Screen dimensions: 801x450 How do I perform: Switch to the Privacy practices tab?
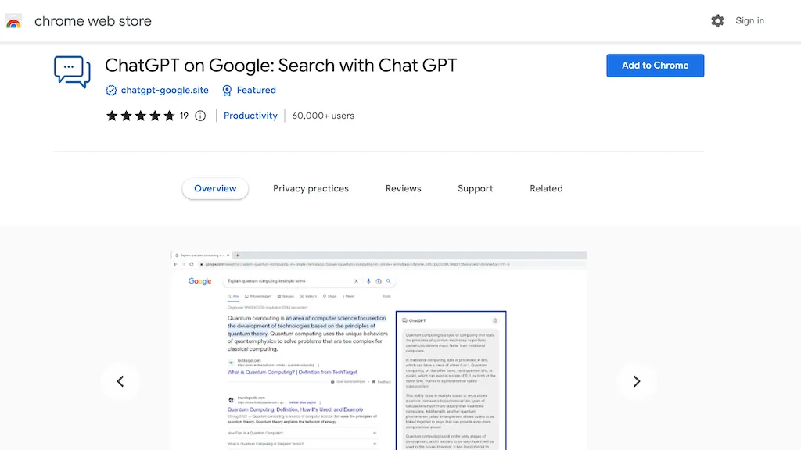coord(311,188)
